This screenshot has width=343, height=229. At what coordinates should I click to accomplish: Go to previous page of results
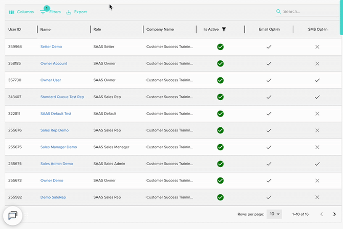tap(321, 214)
